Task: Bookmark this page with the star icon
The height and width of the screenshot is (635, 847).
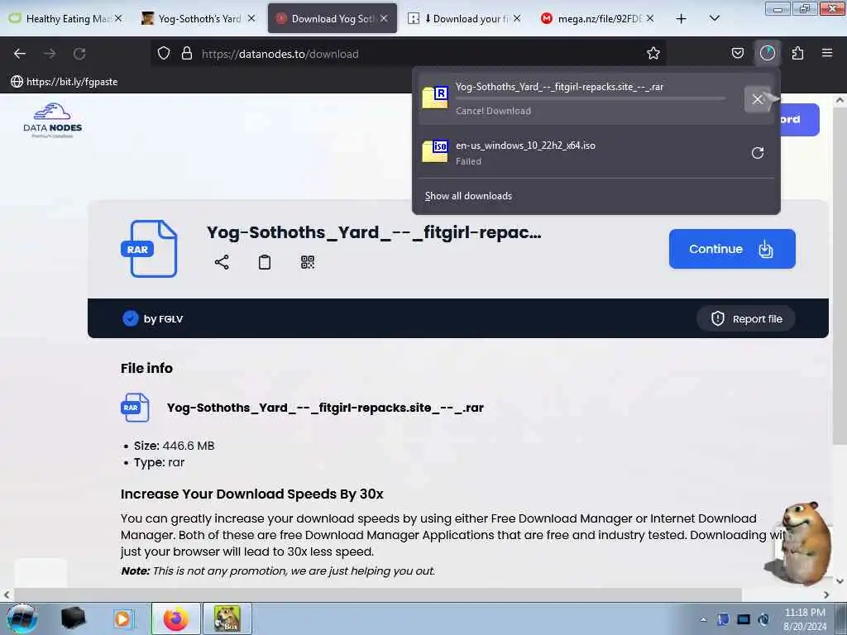Action: click(653, 54)
